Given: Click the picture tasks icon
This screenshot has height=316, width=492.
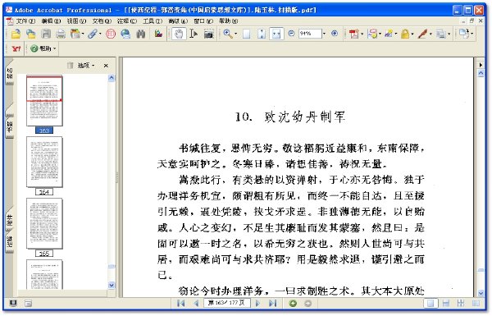Looking at the screenshot, I should (158, 34).
